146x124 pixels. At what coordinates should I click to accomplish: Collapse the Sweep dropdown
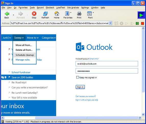23,38
